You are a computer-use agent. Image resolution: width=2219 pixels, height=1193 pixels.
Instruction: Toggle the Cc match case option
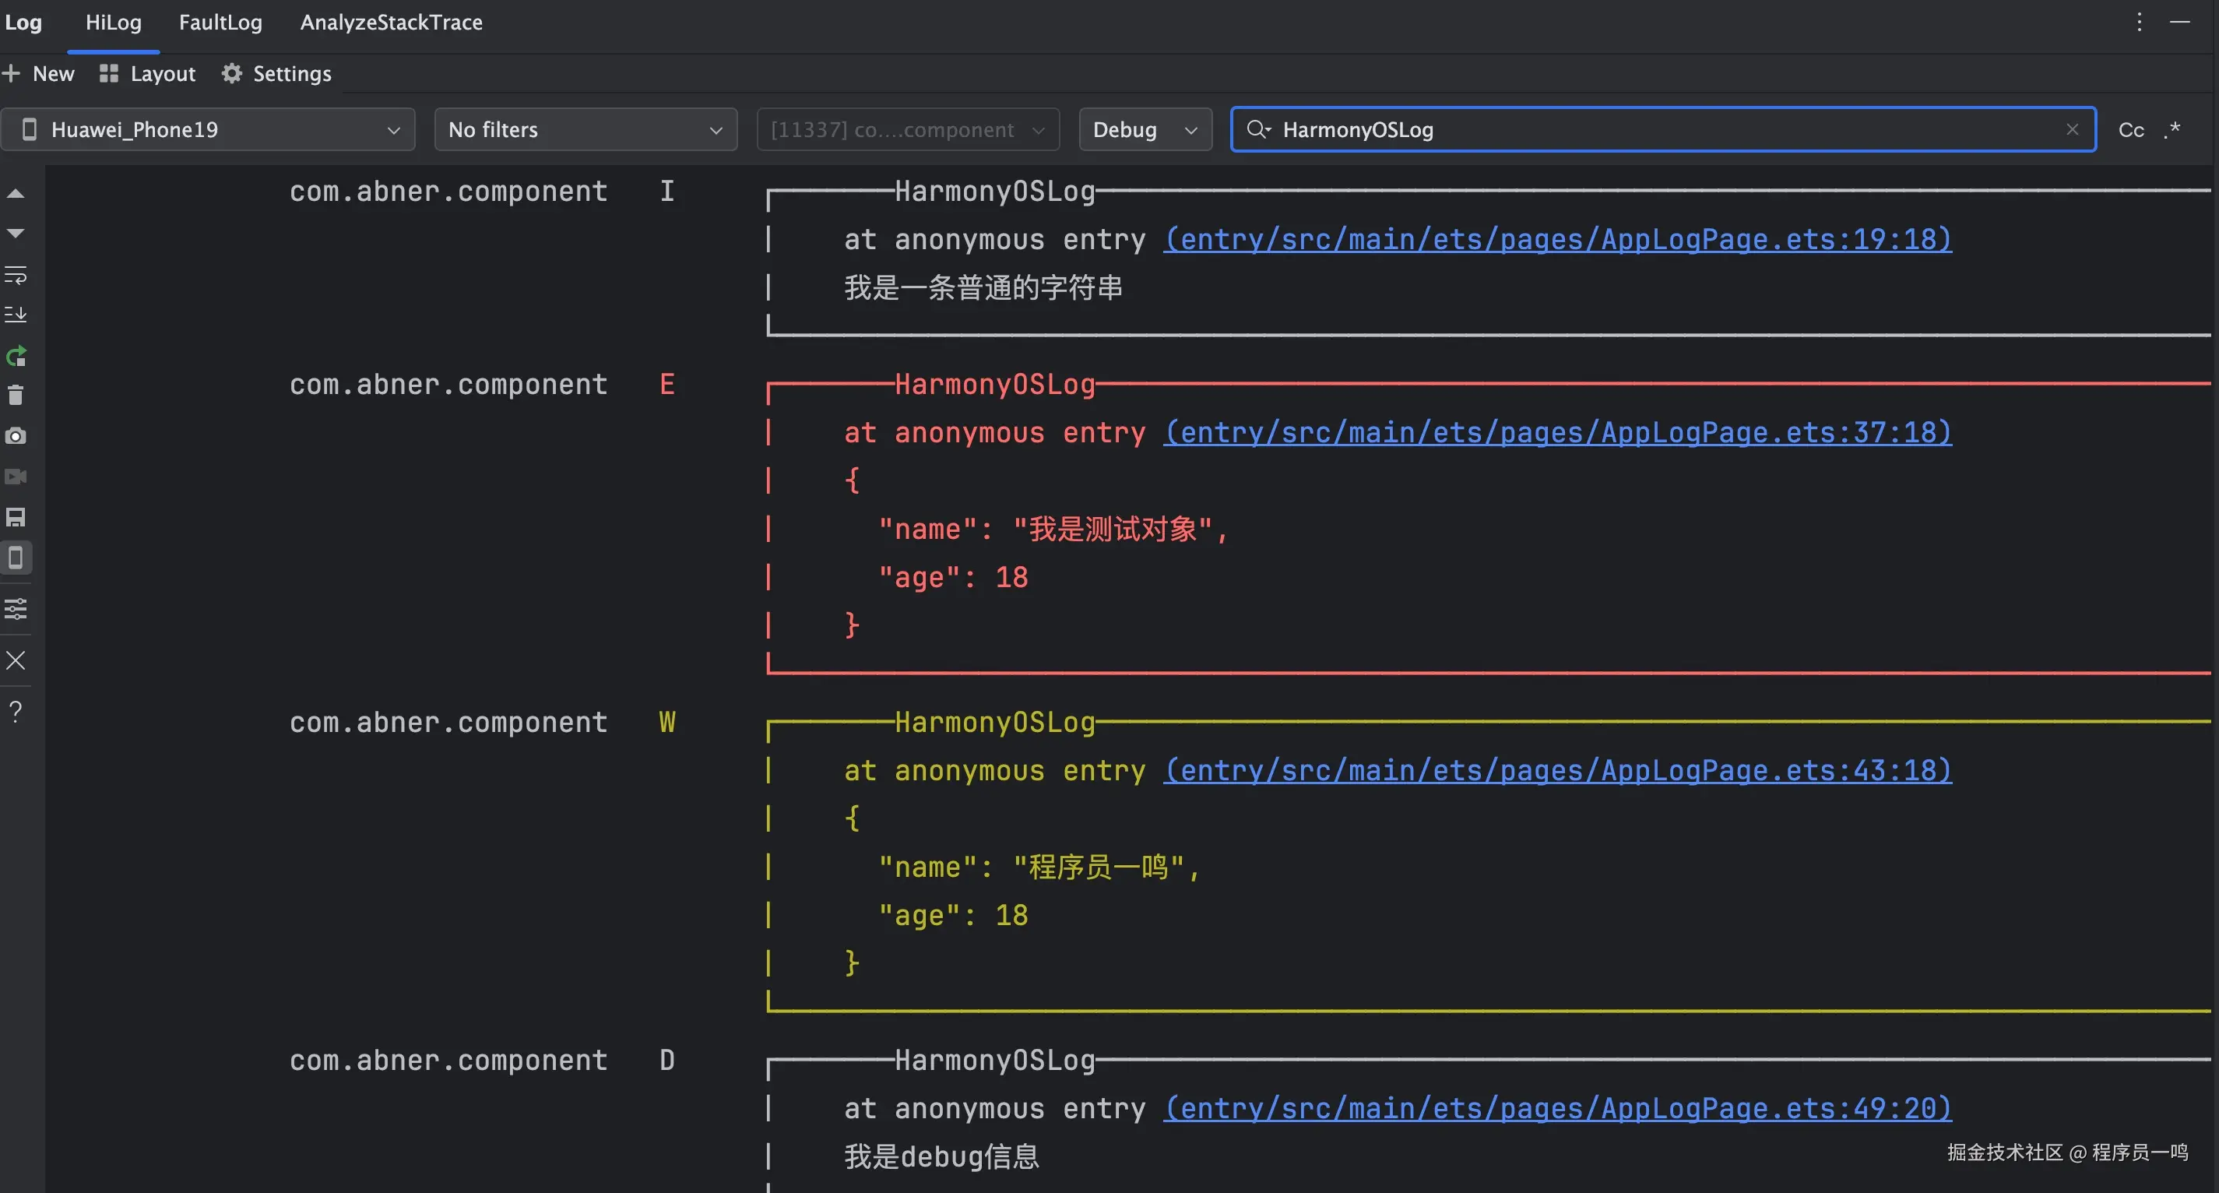pos(2130,129)
